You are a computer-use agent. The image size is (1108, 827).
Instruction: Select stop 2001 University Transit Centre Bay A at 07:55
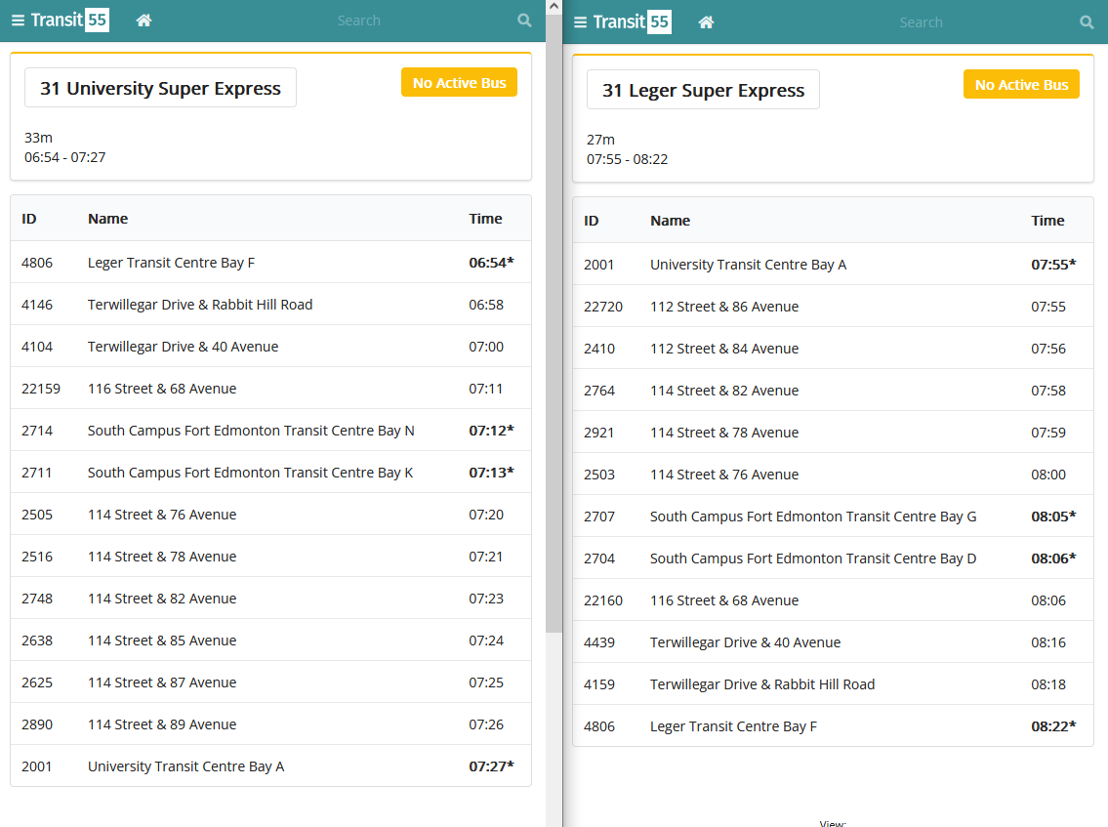[x=748, y=265]
